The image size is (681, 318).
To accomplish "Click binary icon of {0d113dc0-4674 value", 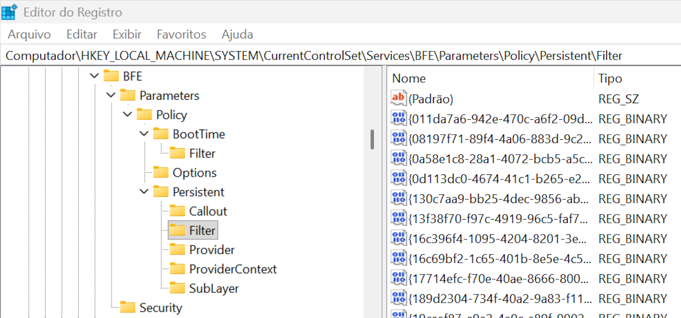I will (x=399, y=178).
